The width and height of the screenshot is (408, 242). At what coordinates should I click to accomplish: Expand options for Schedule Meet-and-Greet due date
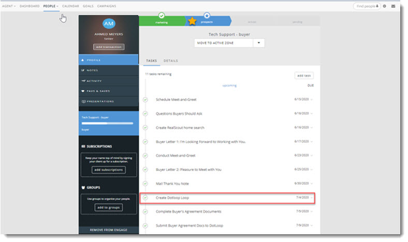(312, 99)
